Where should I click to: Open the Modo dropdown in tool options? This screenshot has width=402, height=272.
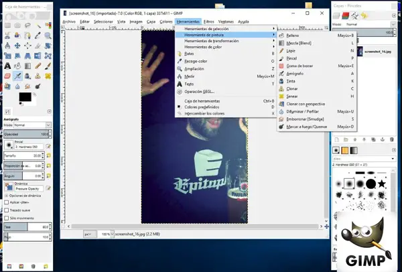click(x=31, y=125)
